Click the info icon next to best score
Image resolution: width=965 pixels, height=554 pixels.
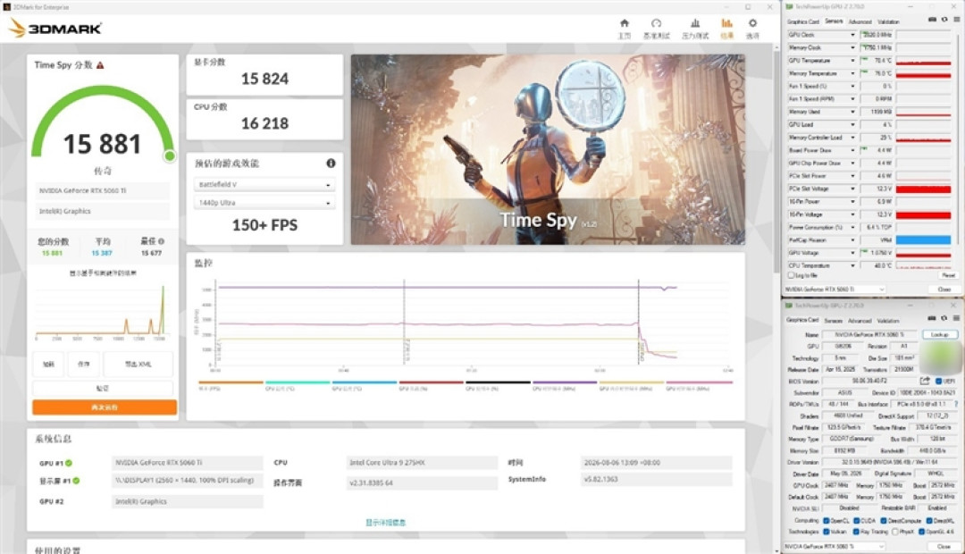(x=161, y=241)
